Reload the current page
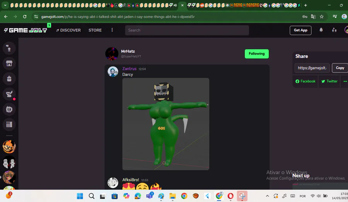This screenshot has height=202, width=348. (x=25, y=17)
